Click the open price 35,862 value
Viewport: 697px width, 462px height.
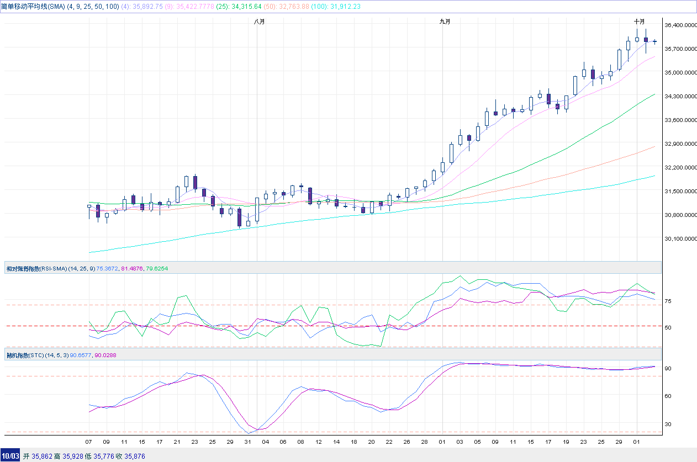coord(41,456)
